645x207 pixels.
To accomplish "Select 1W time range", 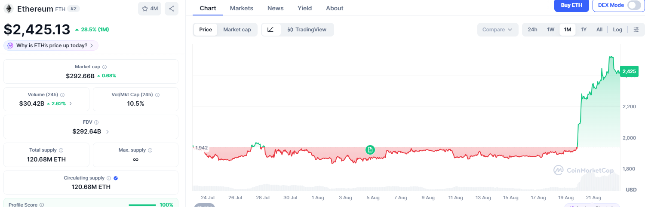I will point(550,30).
